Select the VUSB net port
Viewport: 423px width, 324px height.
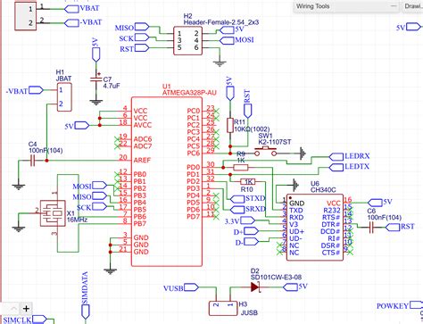191,287
